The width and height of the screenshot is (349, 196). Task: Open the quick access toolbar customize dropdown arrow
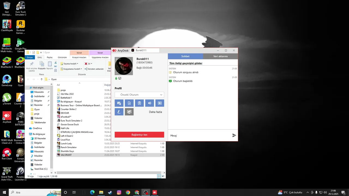[41, 53]
